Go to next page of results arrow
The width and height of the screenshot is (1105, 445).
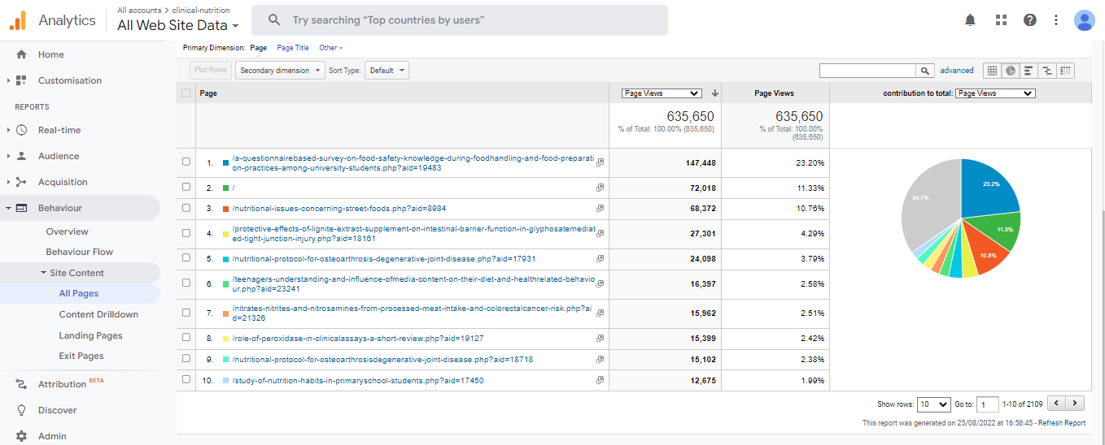1076,404
